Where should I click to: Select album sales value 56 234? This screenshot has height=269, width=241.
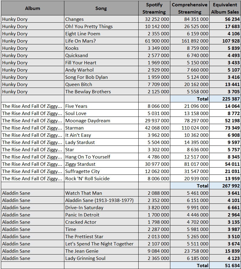click(225, 19)
